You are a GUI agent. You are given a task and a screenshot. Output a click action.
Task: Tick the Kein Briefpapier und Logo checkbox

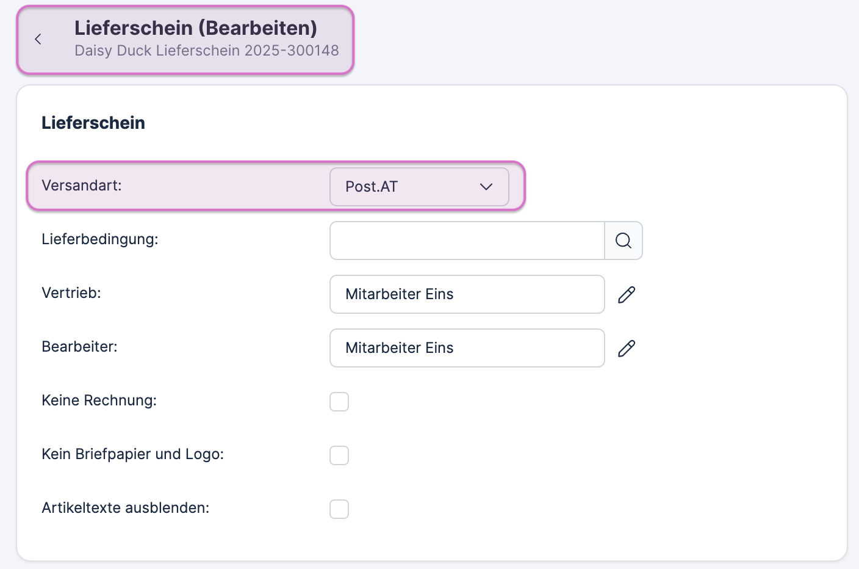pos(339,455)
